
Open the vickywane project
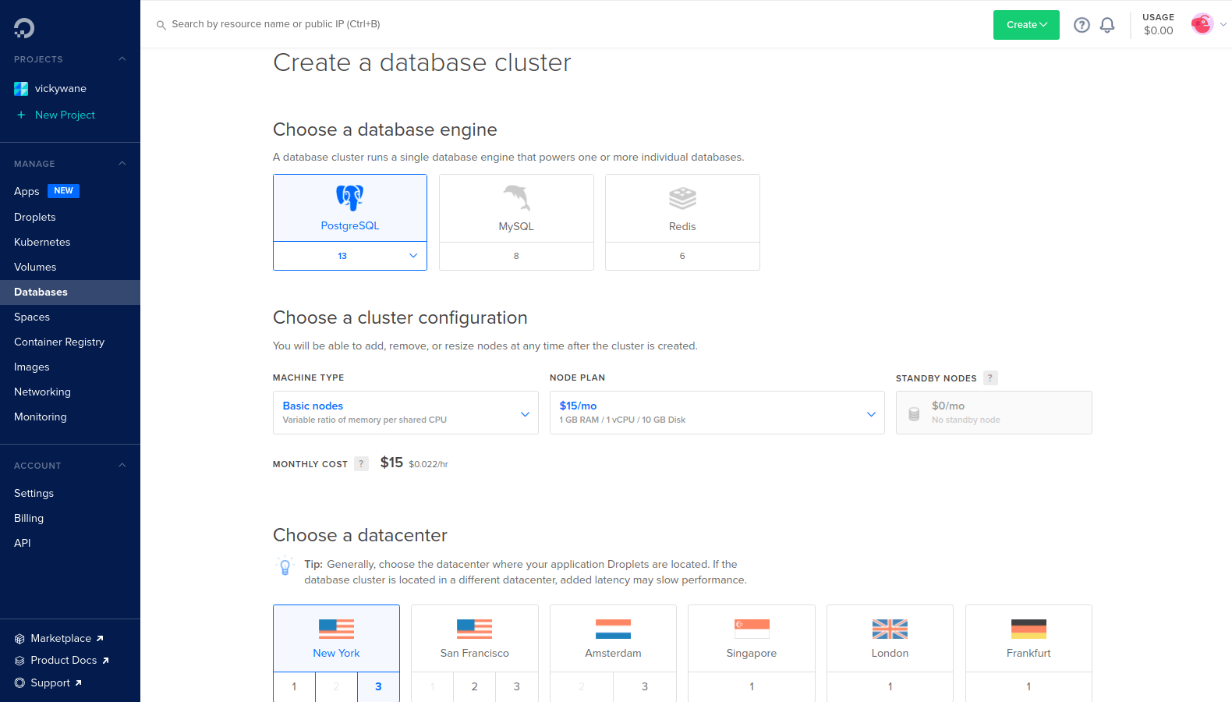[x=61, y=89]
